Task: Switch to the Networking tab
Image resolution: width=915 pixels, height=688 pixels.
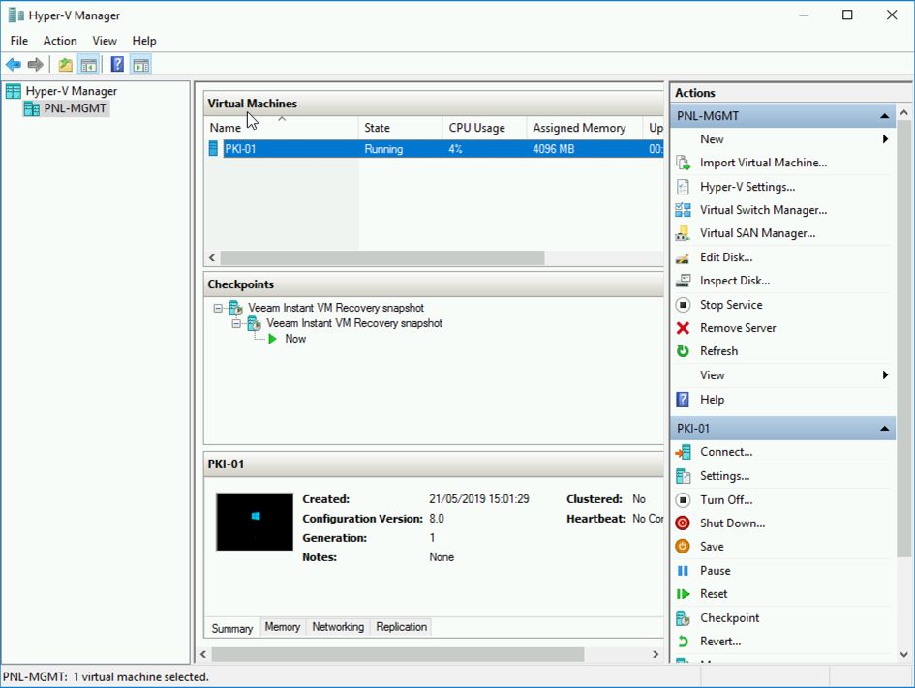Action: (338, 627)
